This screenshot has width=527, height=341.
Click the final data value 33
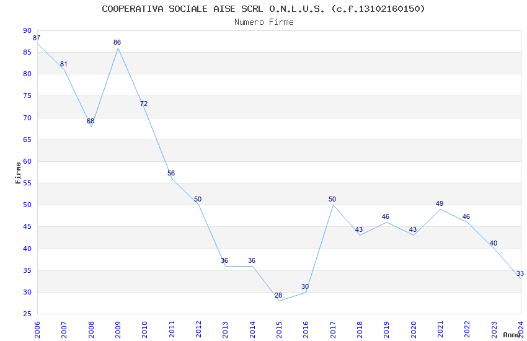click(x=520, y=273)
